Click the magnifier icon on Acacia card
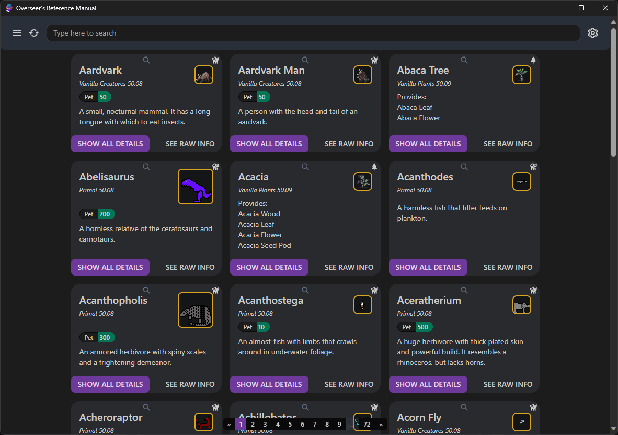Screen dimensions: 618x435 point(305,167)
